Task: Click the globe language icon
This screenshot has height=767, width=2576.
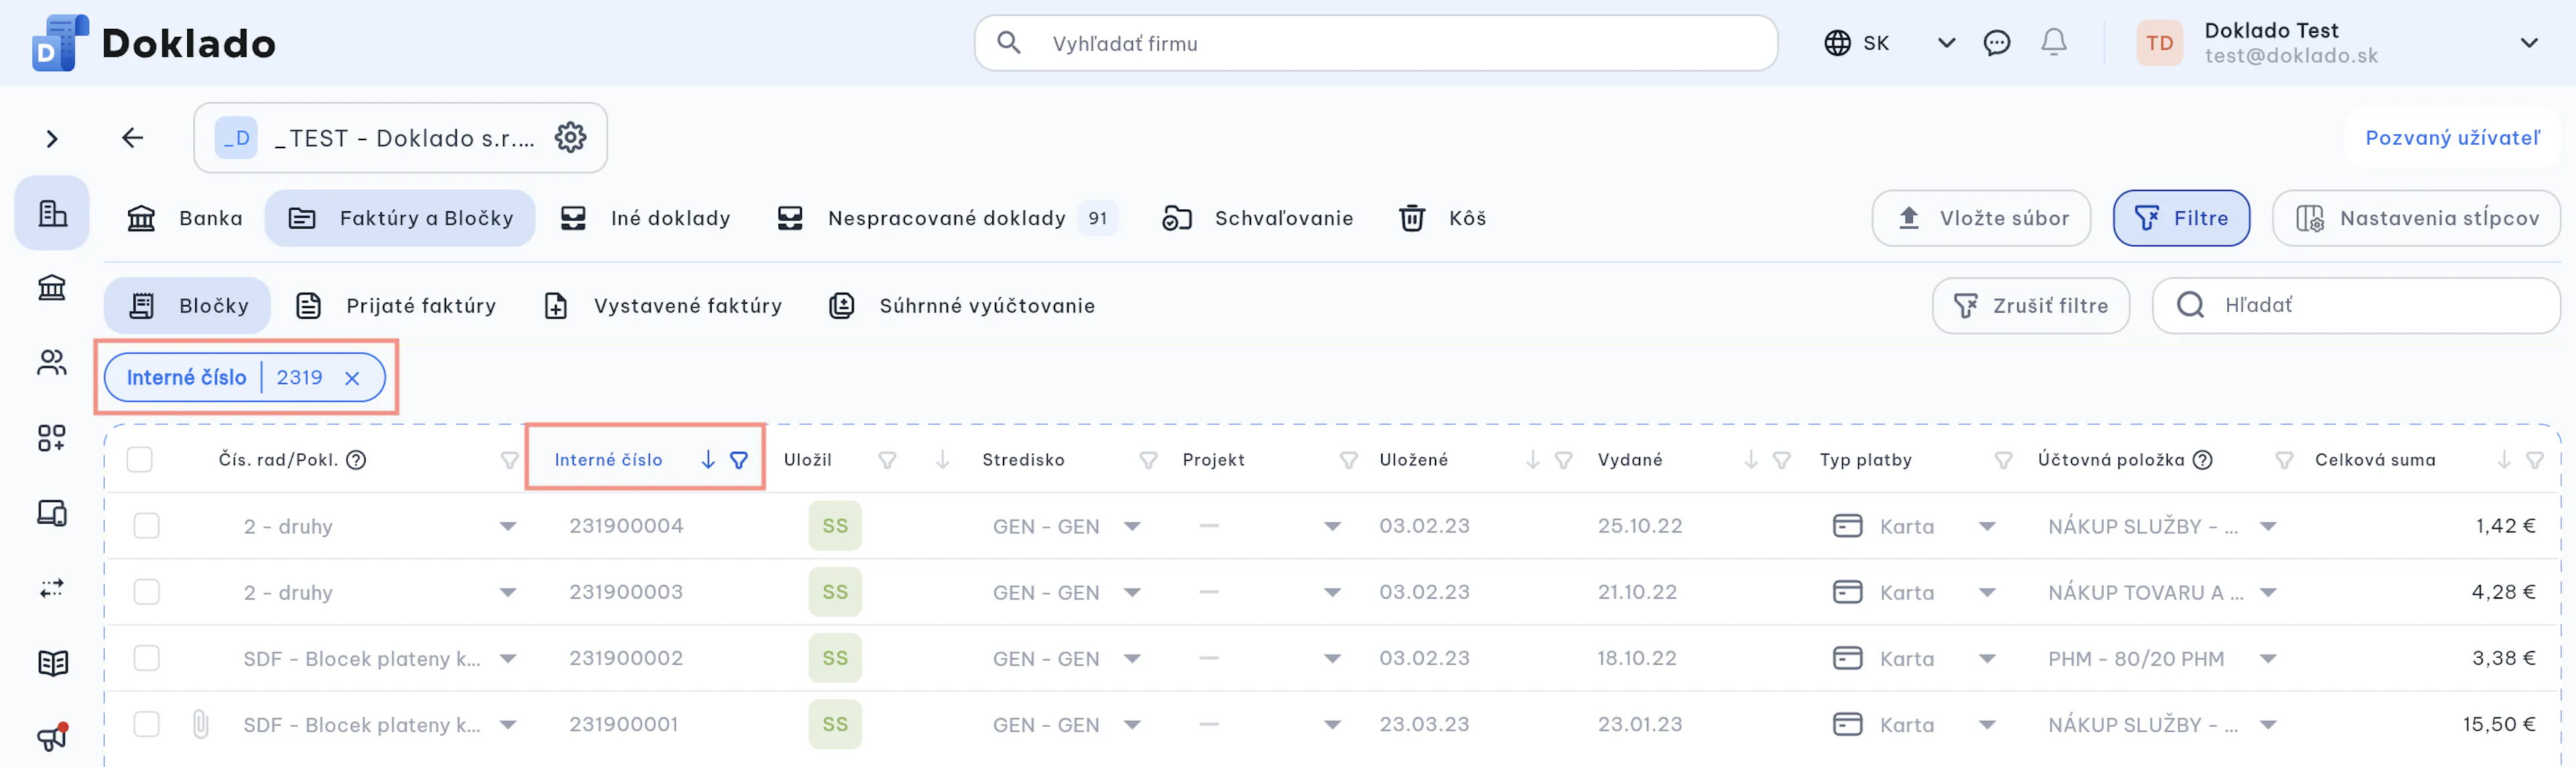Action: click(x=1837, y=43)
